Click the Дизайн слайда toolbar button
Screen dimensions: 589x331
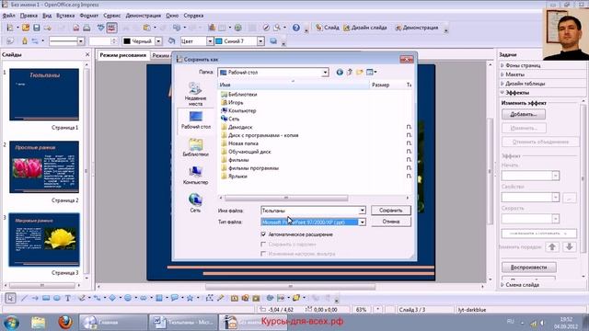click(365, 28)
